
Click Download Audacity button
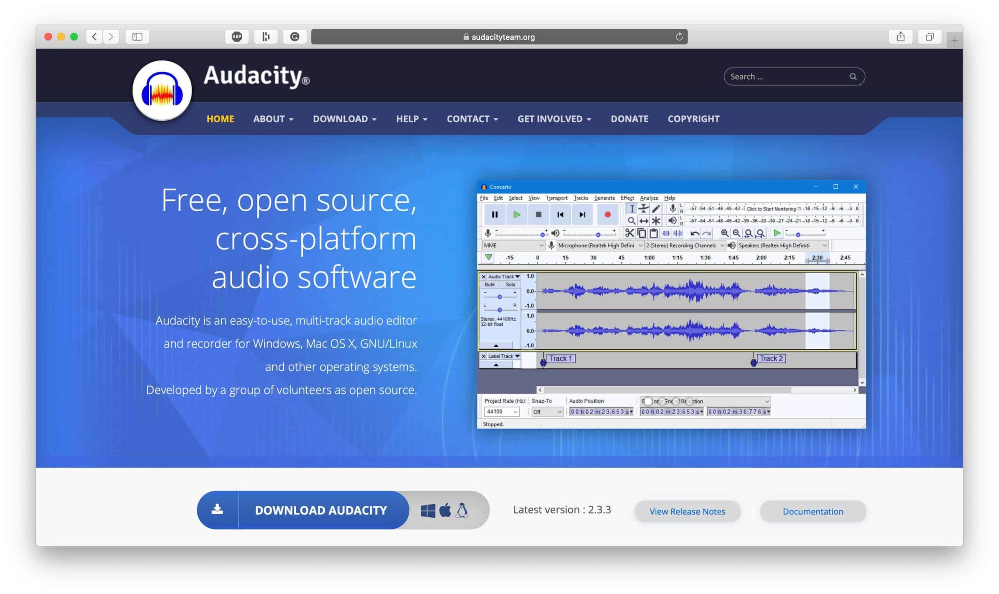(x=320, y=510)
